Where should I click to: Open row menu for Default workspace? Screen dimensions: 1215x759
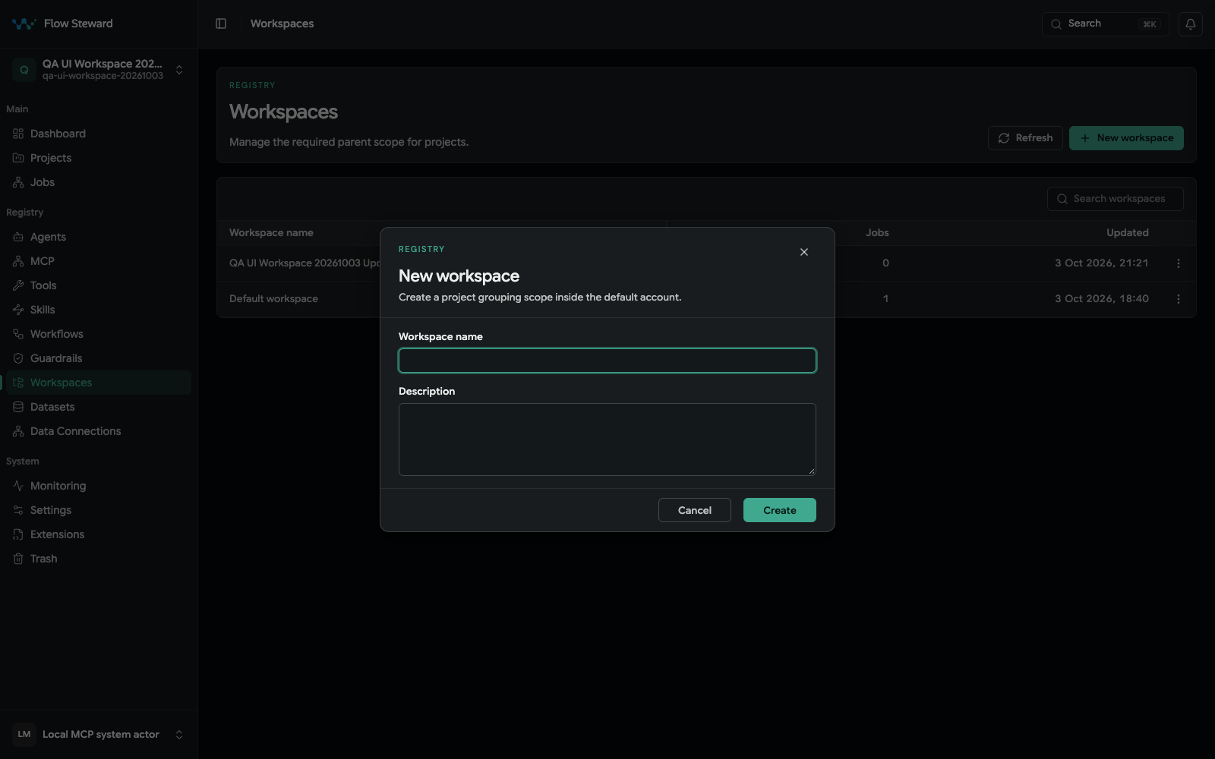coord(1179,299)
